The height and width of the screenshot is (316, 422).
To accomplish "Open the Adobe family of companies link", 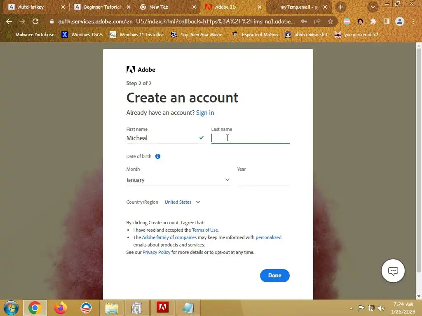I will (169, 237).
